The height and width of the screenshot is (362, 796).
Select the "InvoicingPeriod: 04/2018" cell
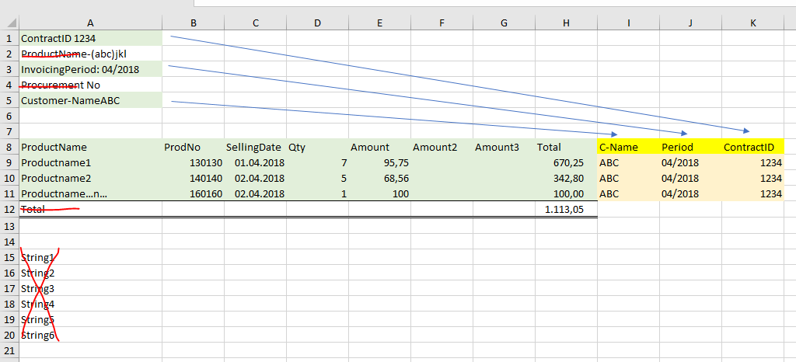coord(90,69)
